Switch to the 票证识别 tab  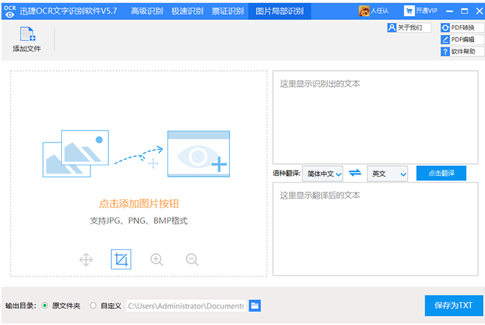(x=227, y=11)
